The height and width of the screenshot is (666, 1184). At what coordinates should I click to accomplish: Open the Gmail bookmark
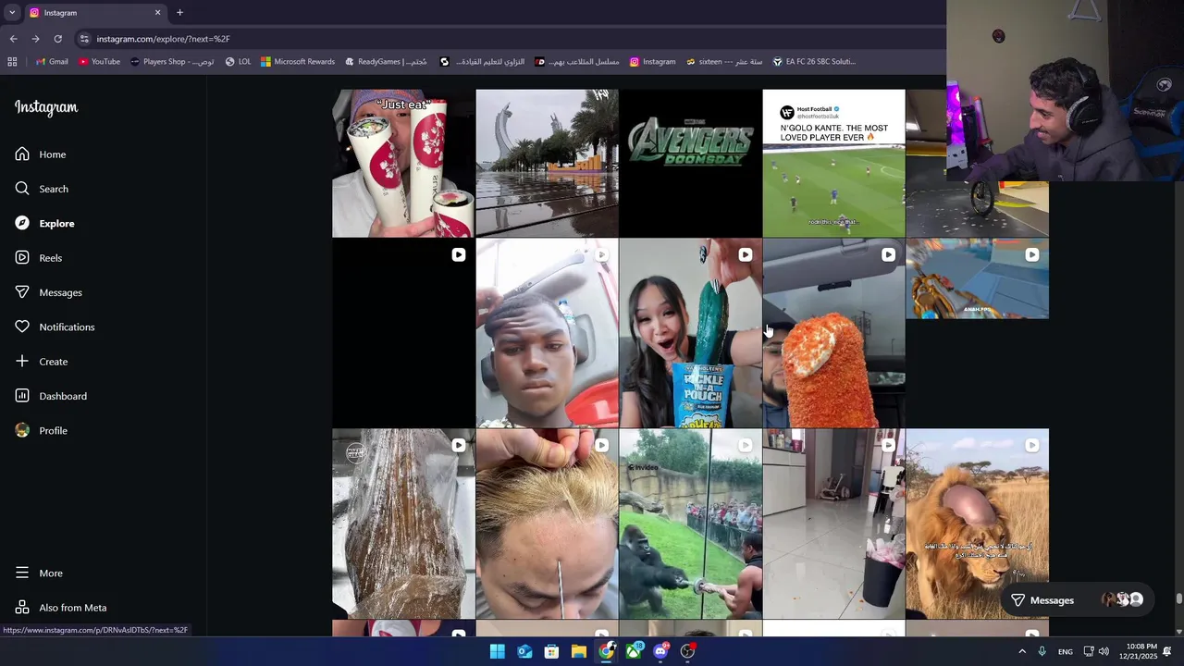(x=51, y=62)
